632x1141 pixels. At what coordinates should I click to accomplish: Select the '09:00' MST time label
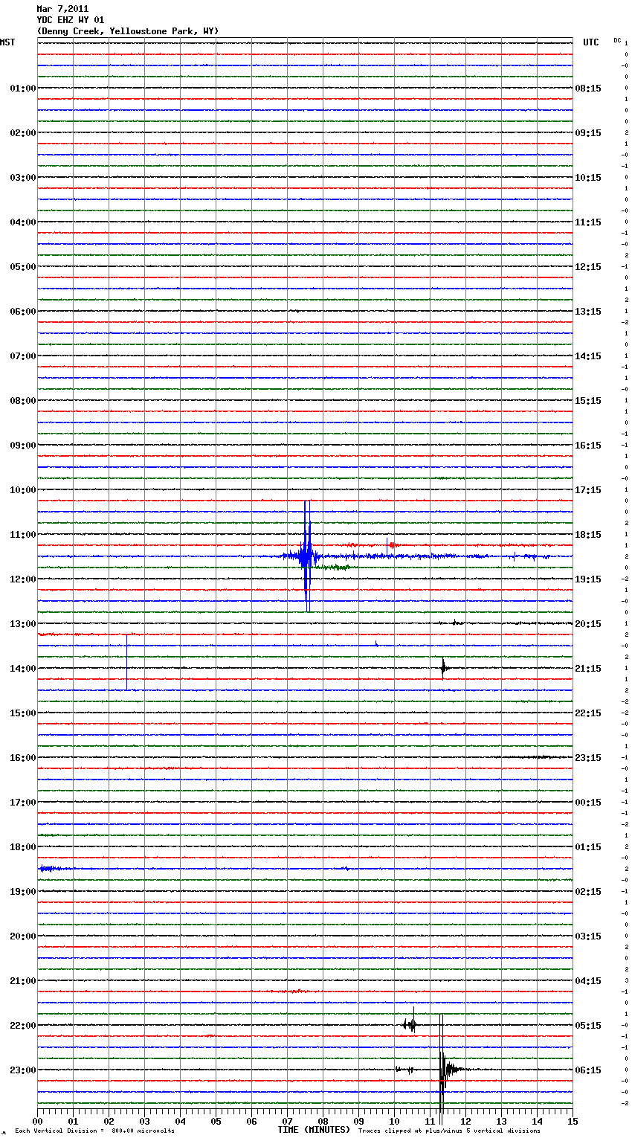pos(23,446)
